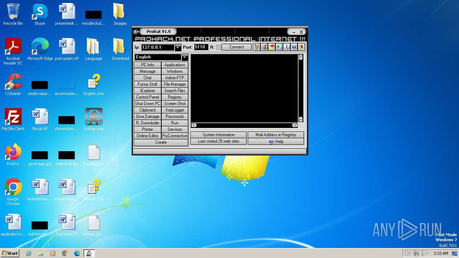This screenshot has width=459, height=258.
Task: Click the volume speaker tray icon
Action: point(407,253)
